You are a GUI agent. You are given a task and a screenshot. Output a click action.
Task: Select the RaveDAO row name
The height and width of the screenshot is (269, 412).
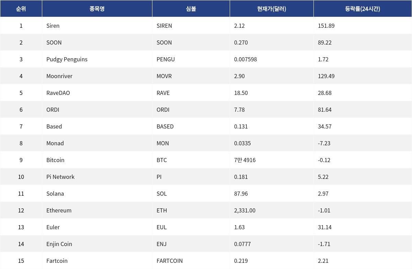[x=58, y=93]
